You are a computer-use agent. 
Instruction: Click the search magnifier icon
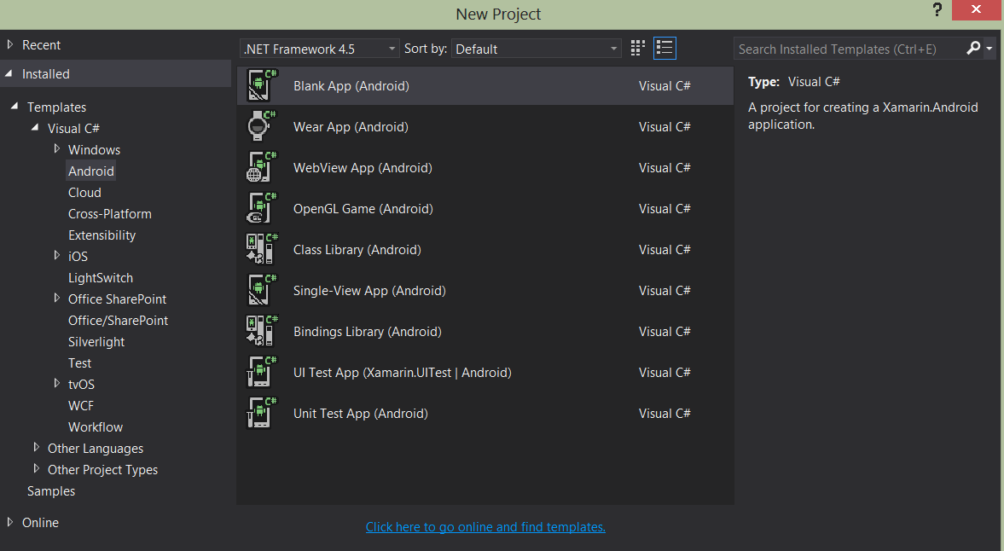pos(973,49)
